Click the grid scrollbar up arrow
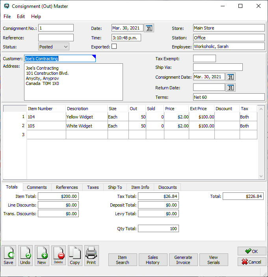 point(261,109)
